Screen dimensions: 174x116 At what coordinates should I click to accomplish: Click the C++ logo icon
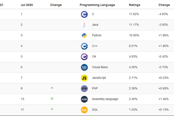tap(84, 46)
